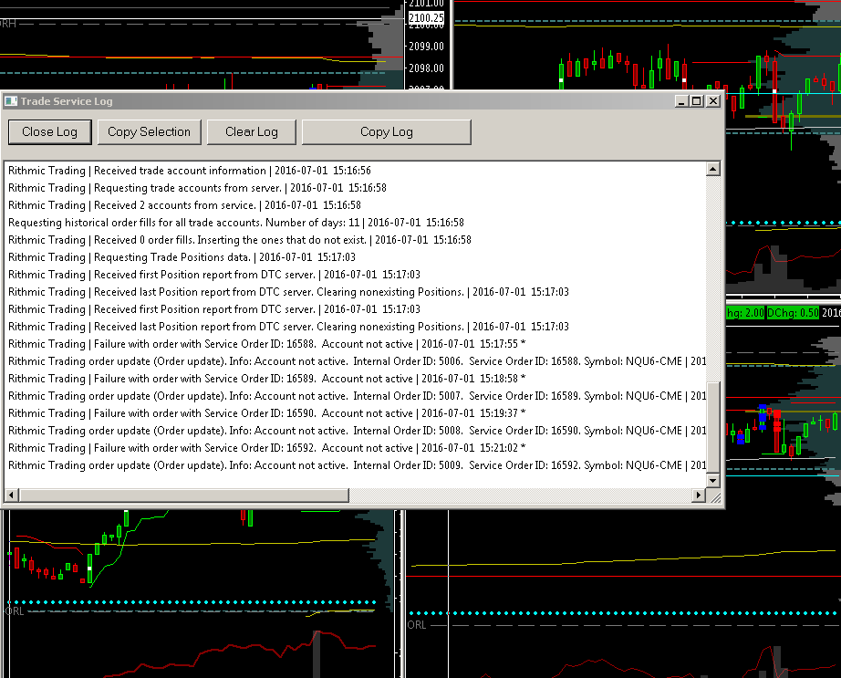Click the 2100.25 price label on chart scale

426,18
